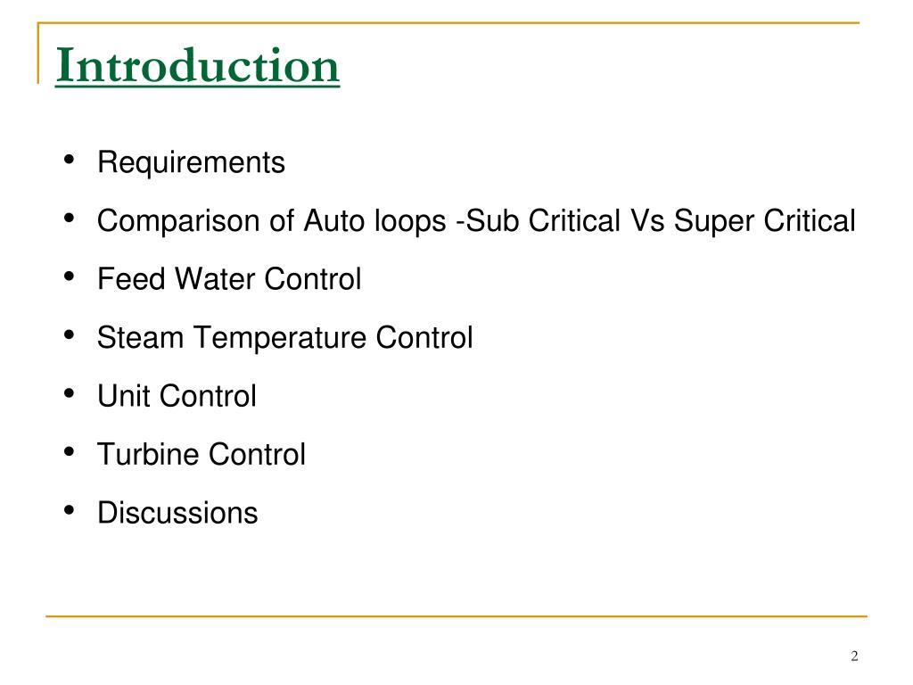Click the words Sub Critical
913x685 pixels.
[543, 221]
